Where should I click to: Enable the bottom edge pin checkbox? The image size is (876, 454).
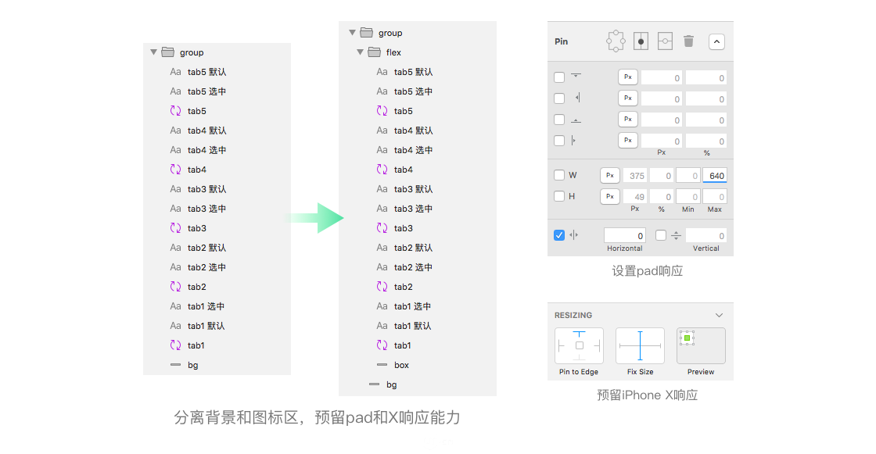coord(559,120)
